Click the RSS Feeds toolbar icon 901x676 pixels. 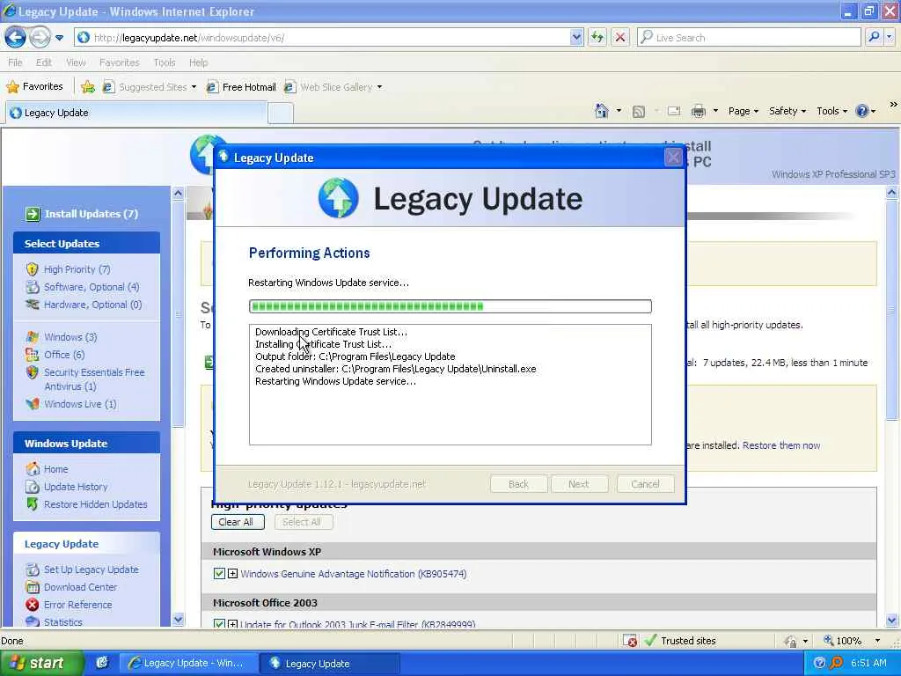[x=639, y=112]
